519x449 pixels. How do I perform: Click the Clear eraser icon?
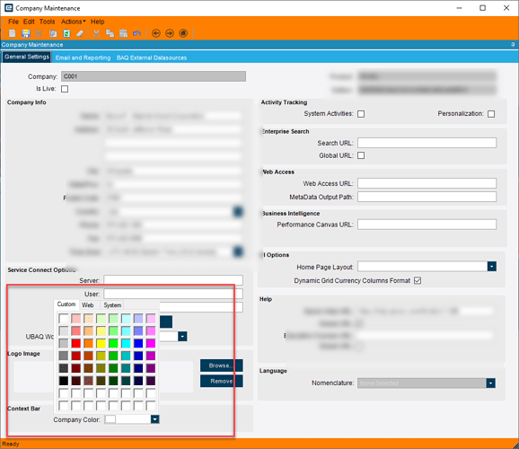[x=80, y=33]
